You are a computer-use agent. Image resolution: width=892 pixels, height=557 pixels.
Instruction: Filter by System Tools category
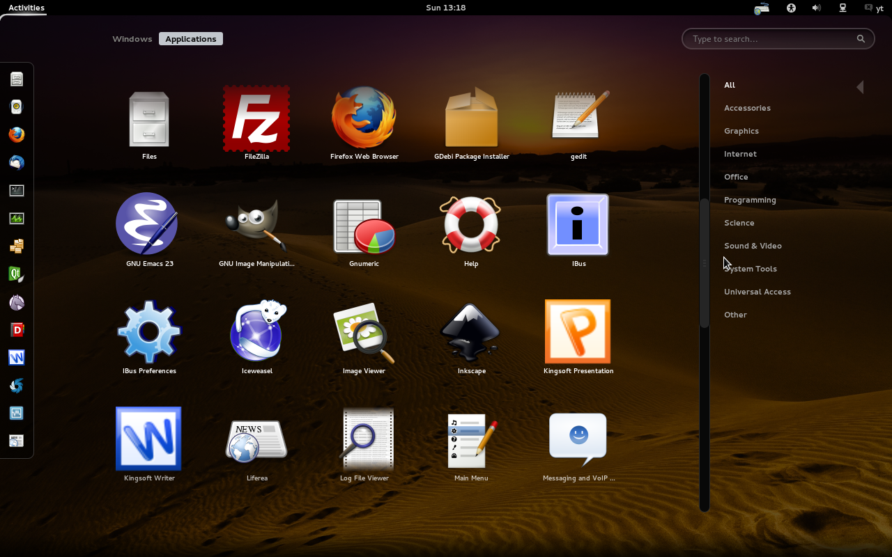point(751,269)
